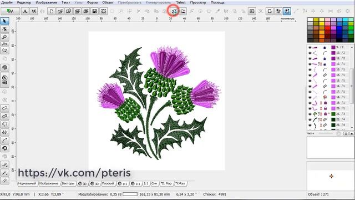Toggle visibility of object 21
This screenshot has width=355, height=200.
[310, 114]
